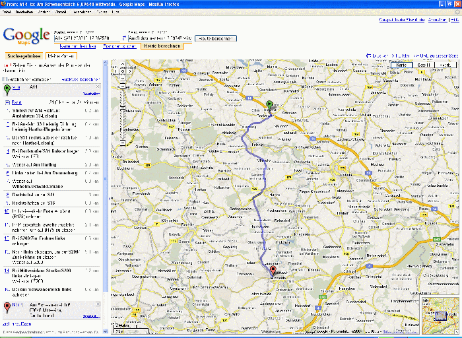462x338 pixels.
Task: Open the Datei menu
Action: point(7,12)
